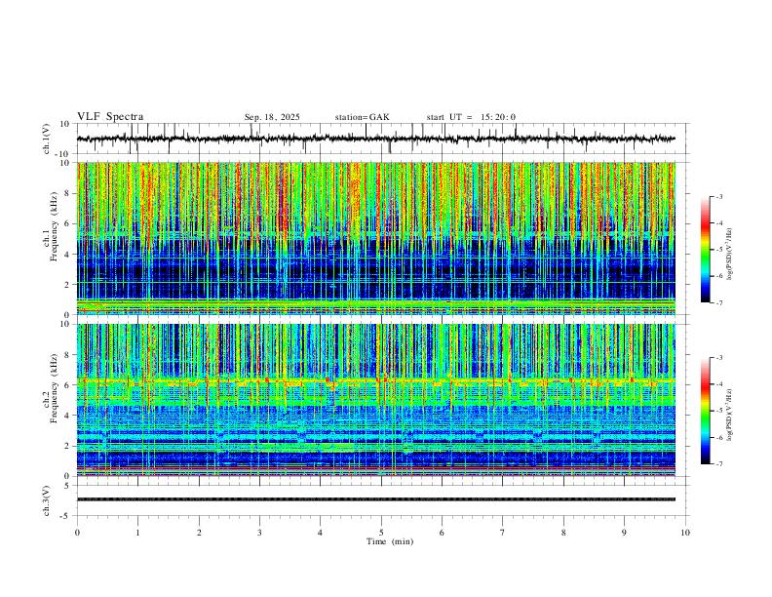Click the start UT 15:20:0 label

[471, 117]
